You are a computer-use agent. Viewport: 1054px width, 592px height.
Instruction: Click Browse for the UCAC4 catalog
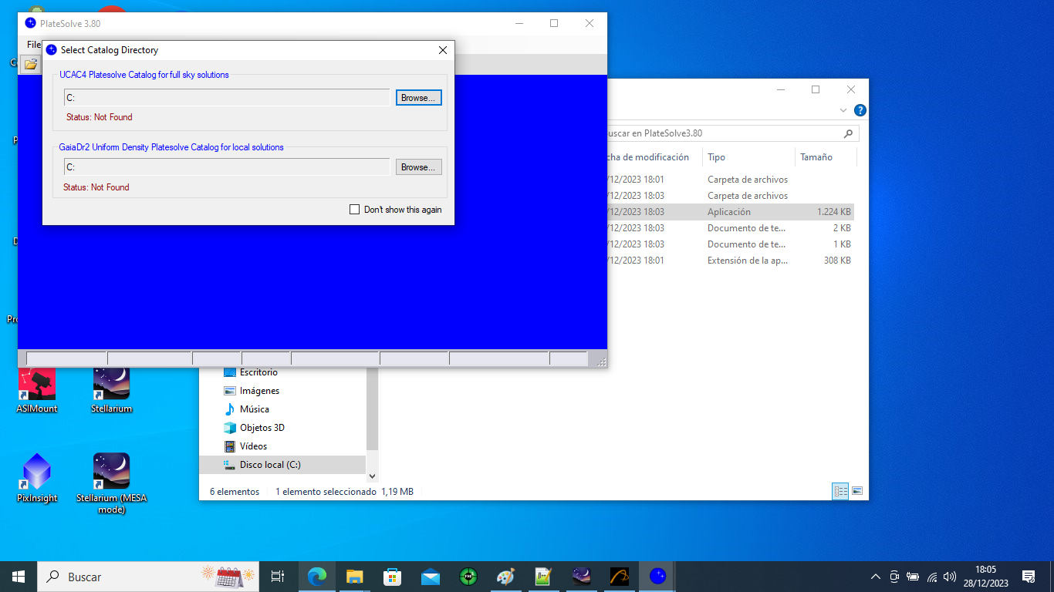419,98
